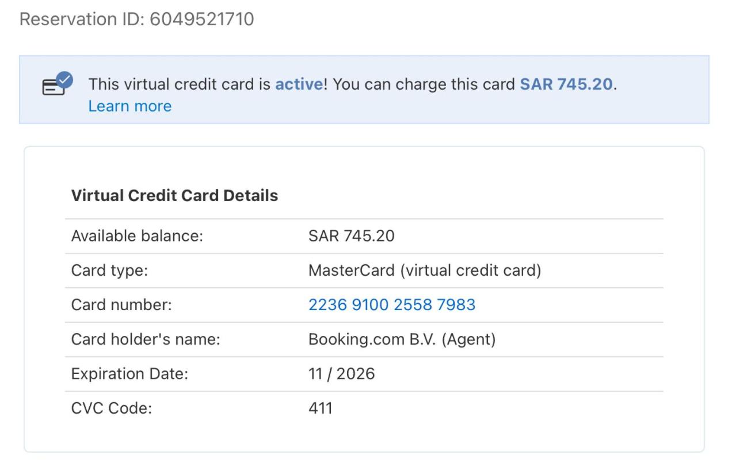Click the Reservation ID 6049521710 text
Image resolution: width=732 pixels, height=467 pixels.
[136, 20]
